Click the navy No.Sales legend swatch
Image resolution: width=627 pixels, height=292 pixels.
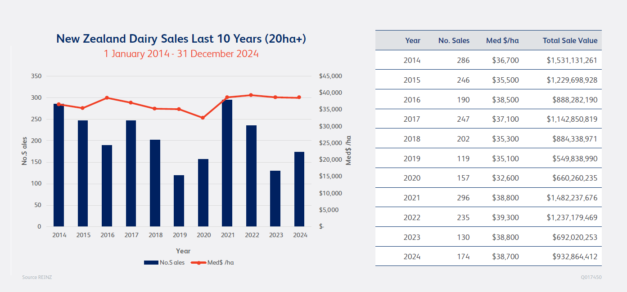click(x=151, y=263)
